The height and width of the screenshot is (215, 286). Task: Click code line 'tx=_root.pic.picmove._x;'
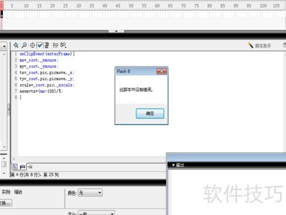pos(47,73)
